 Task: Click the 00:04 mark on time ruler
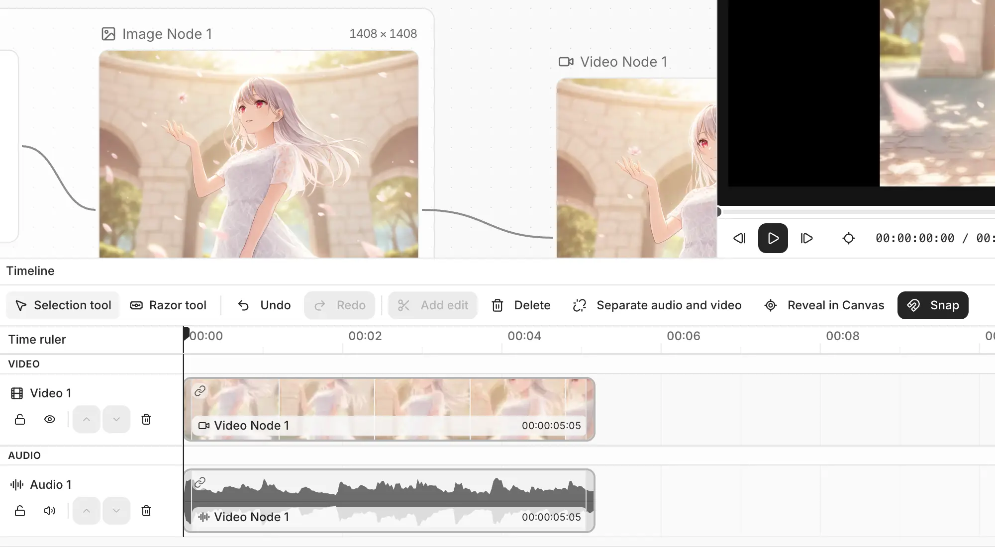(524, 336)
